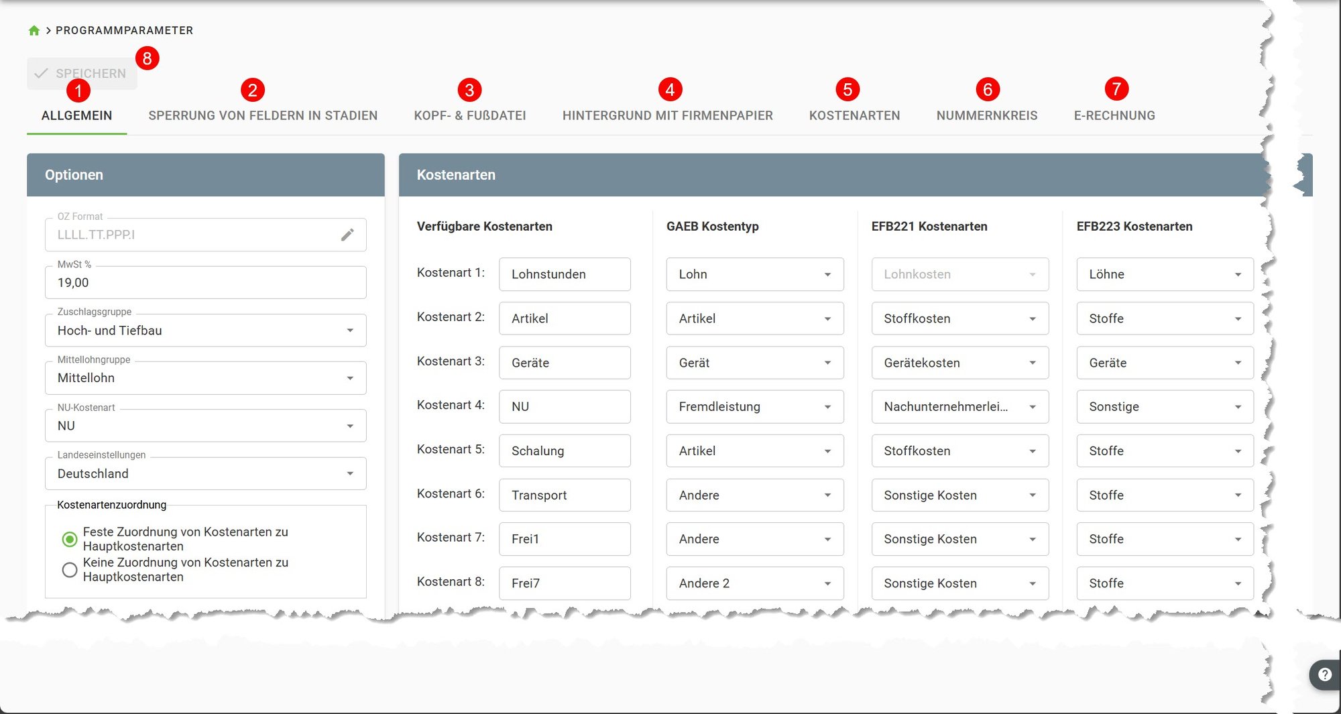This screenshot has height=714, width=1341.
Task: Switch to the Nummernkreis tab
Action: (986, 115)
